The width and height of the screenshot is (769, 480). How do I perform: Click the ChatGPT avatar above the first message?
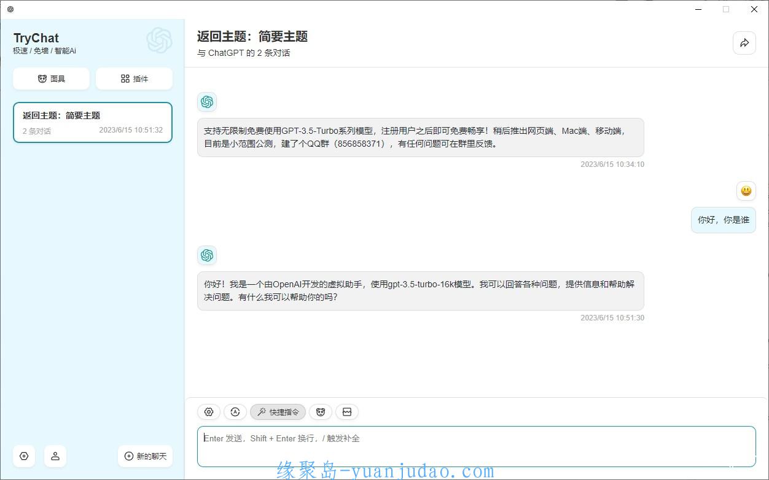click(x=207, y=102)
